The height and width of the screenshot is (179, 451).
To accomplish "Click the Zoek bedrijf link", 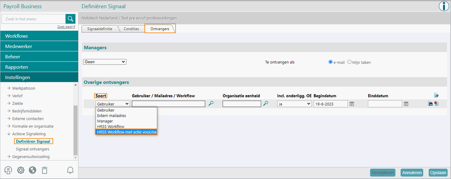I will click(x=66, y=27).
